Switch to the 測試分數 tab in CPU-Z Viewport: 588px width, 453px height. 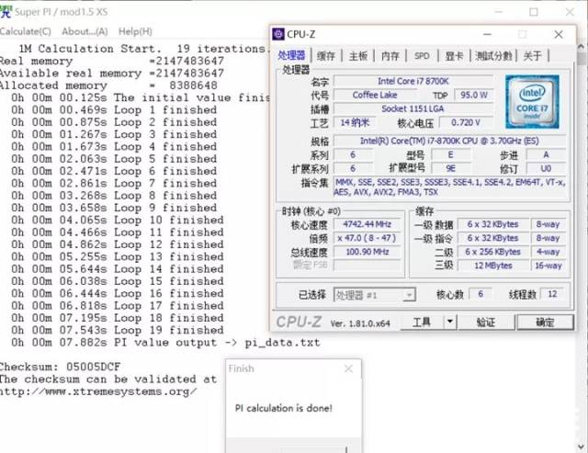coord(493,56)
